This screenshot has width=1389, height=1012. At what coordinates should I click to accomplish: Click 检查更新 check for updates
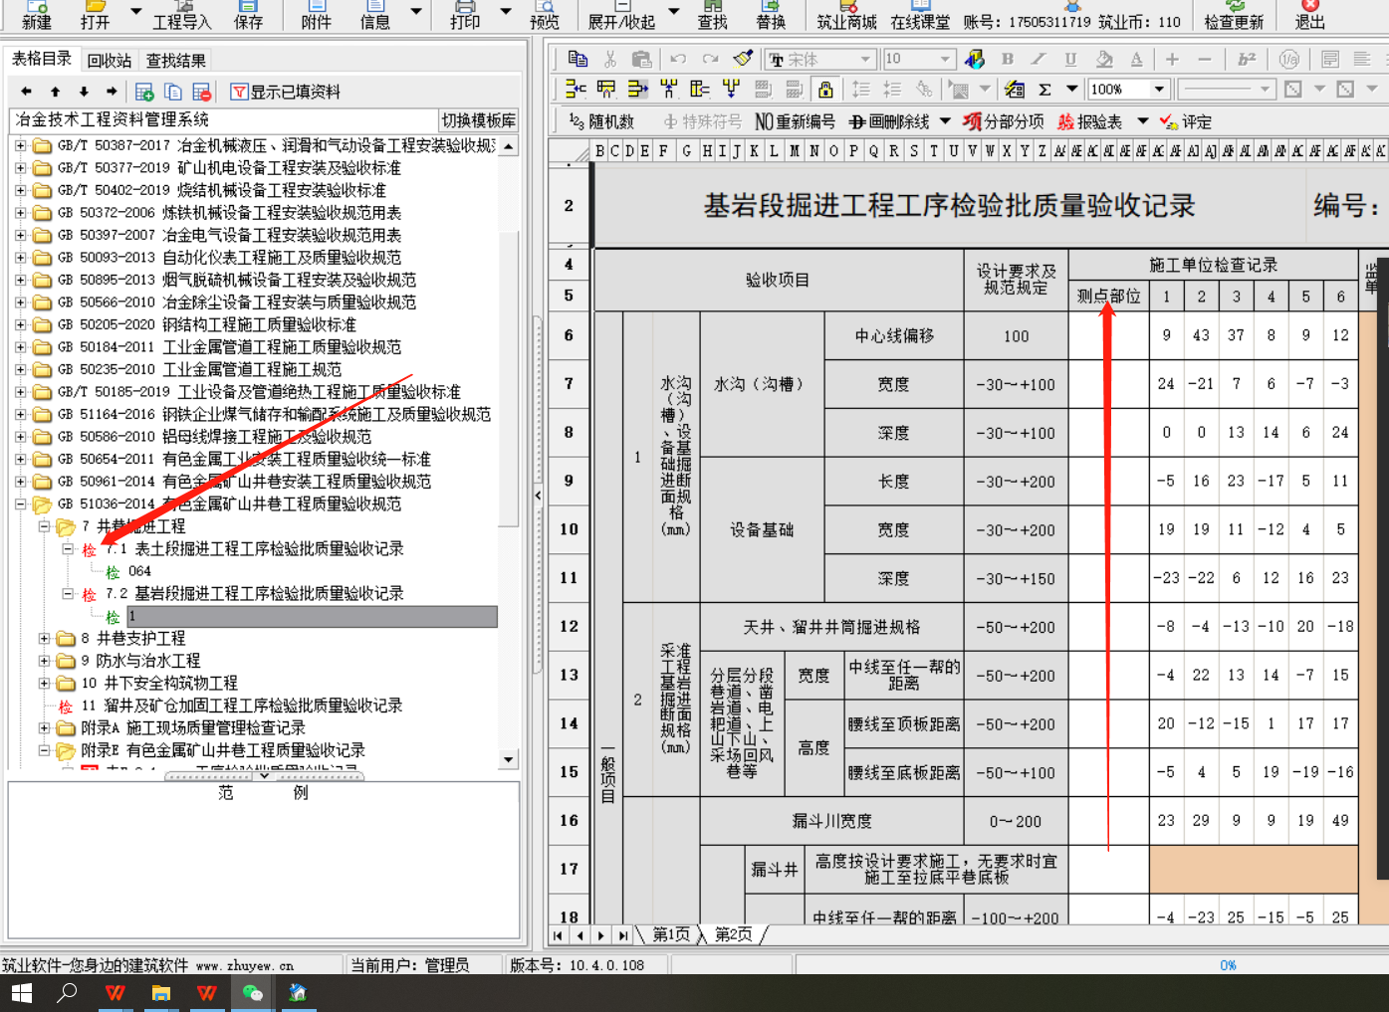[1234, 15]
